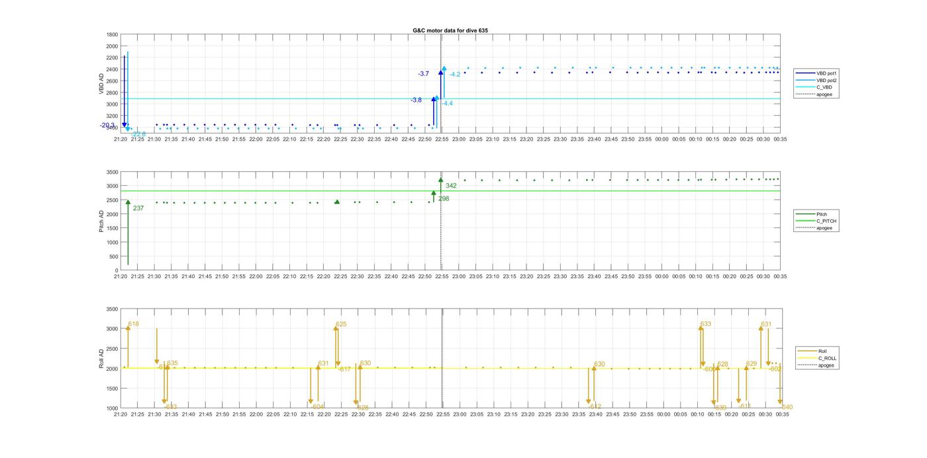Click the '0' tick on Pitch y-axis
Viewport: 927px width, 458px height.
click(x=117, y=270)
